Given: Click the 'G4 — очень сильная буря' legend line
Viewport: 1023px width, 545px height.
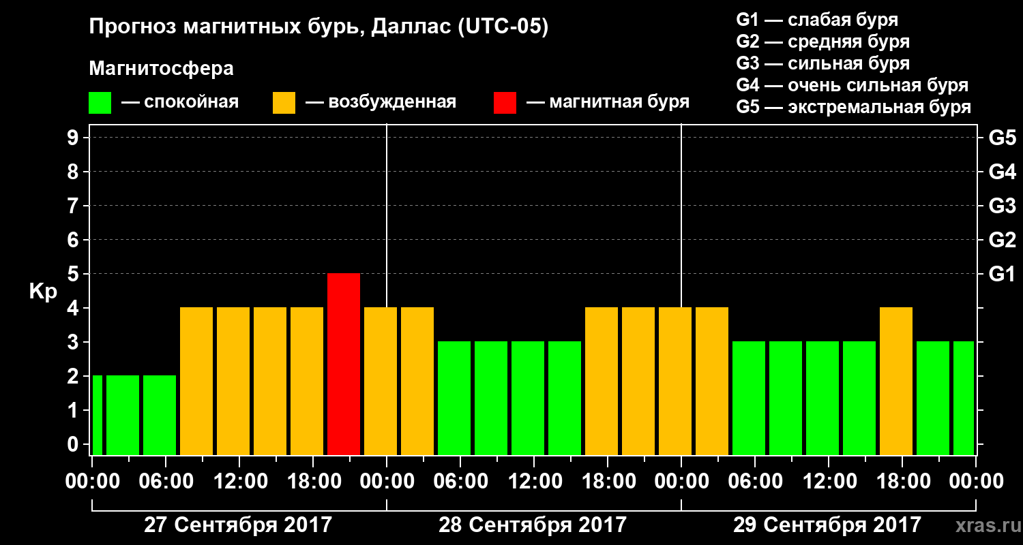Looking at the screenshot, I should coord(853,85).
